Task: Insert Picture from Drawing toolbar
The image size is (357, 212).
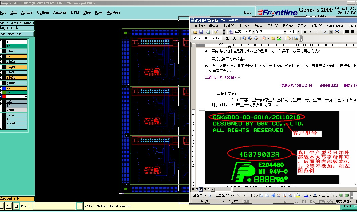Action: 290,195
